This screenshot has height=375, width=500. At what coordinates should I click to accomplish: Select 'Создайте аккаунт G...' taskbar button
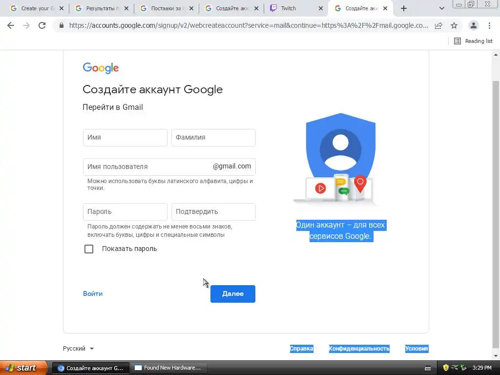91,368
